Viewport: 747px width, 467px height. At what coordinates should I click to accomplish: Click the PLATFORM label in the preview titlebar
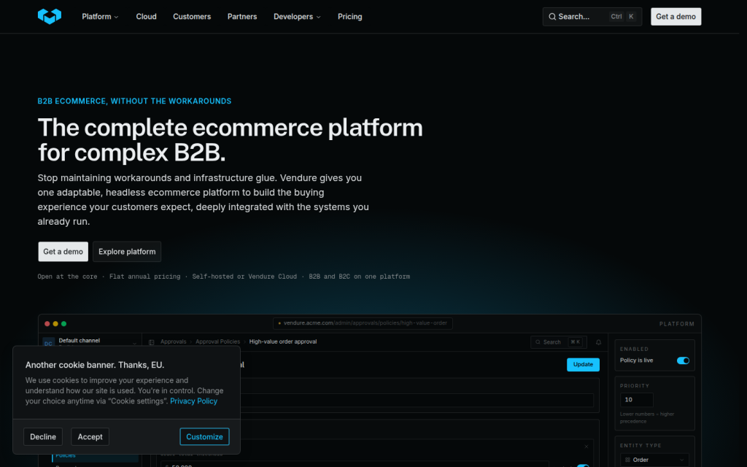click(676, 324)
